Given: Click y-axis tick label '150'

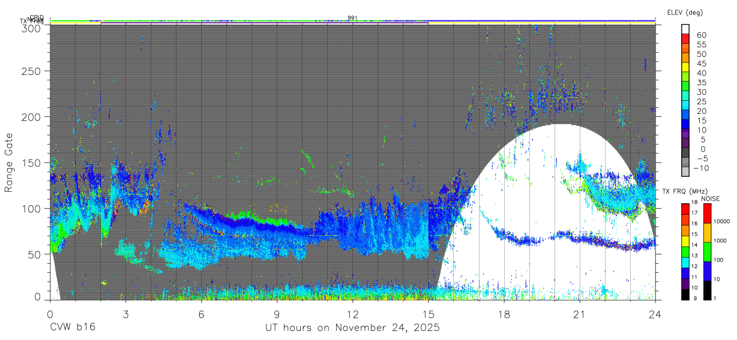Looking at the screenshot, I should coord(32,163).
